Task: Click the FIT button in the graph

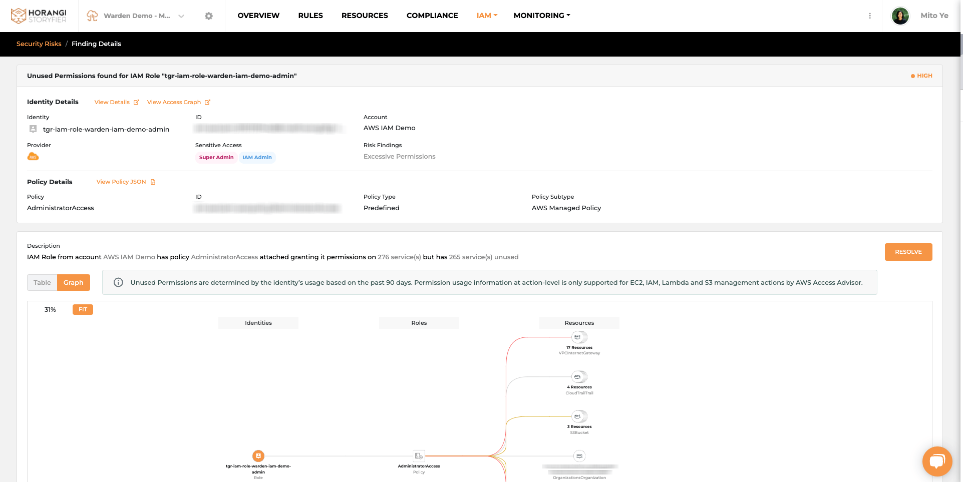Action: point(83,309)
